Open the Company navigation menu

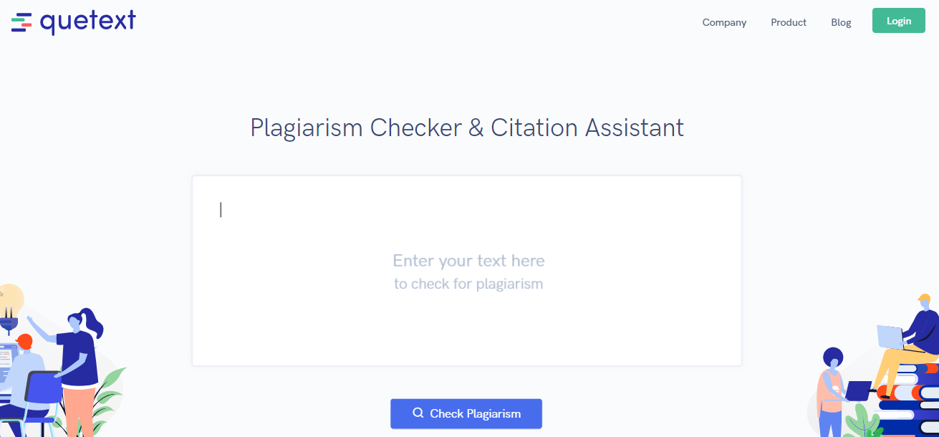[724, 22]
